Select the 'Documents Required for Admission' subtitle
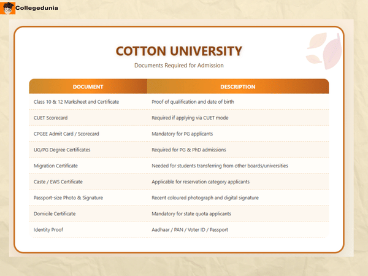Viewport: 368px width, 276px height. 179,65
